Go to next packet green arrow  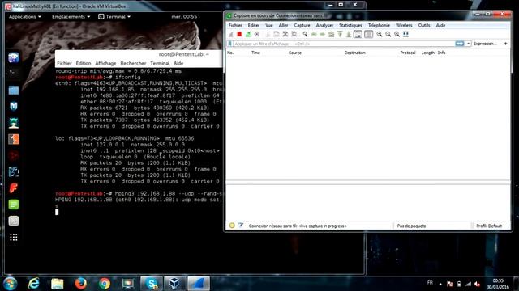click(x=322, y=34)
